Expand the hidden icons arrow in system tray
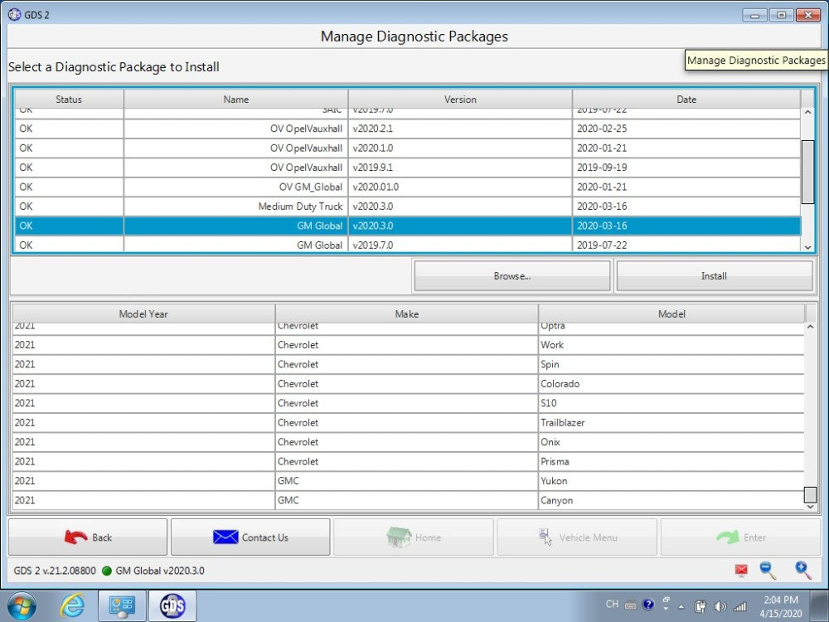 680,606
